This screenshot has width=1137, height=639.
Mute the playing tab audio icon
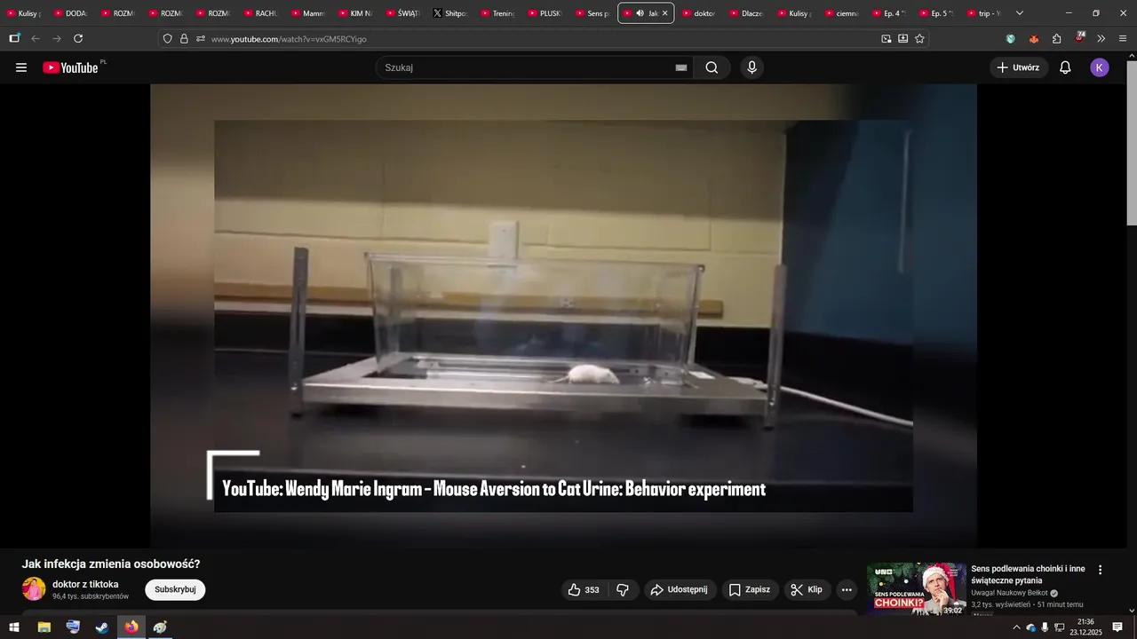click(640, 13)
